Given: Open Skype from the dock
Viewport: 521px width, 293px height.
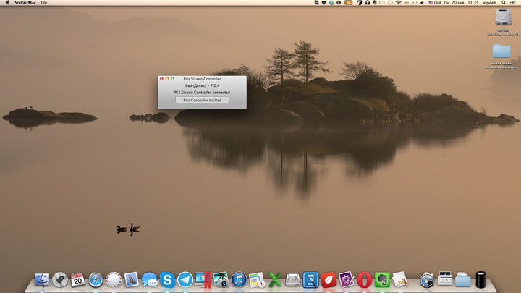Looking at the screenshot, I should (x=168, y=280).
